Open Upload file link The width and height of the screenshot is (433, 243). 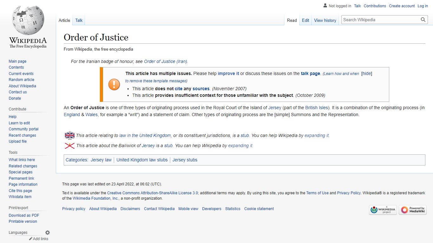click(x=17, y=141)
